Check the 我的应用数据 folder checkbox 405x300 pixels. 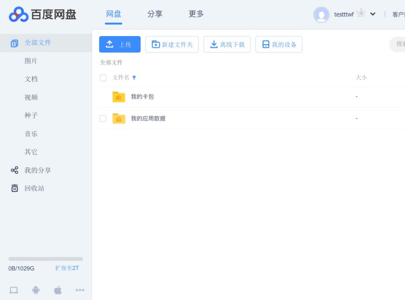click(x=103, y=119)
